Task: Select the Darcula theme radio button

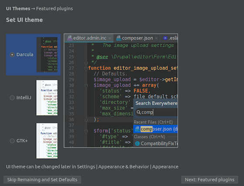Action: click(x=12, y=54)
